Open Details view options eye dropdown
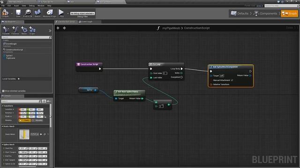Screen dimensions: 300x168 pos(49,101)
